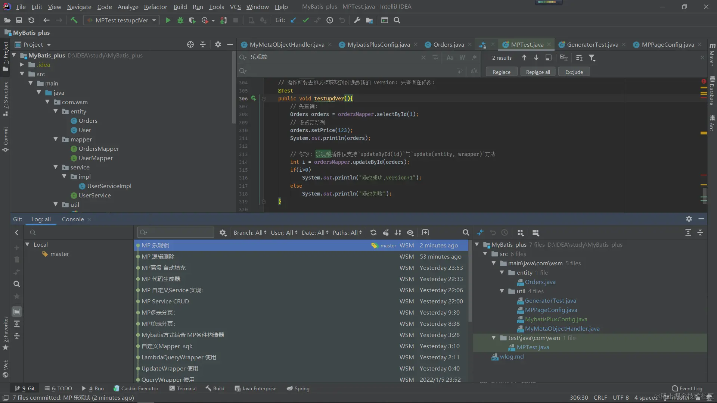
Task: Locate opened file in Project tree
Action: point(190,45)
